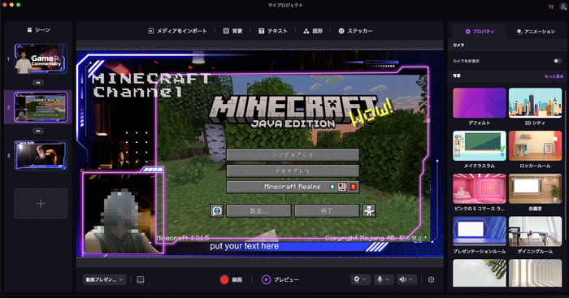Open the Shapes (図形) tool
The image size is (569, 298).
click(313, 31)
